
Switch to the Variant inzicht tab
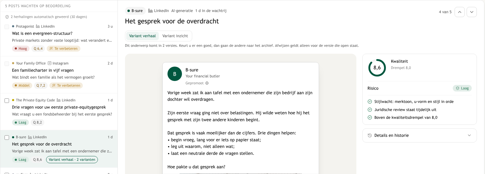(x=175, y=36)
